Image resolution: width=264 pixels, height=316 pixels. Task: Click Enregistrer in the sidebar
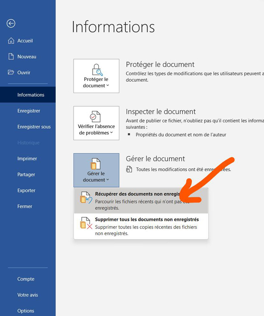pyautogui.click(x=28, y=111)
